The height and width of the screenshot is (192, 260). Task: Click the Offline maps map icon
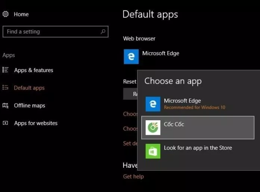pos(5,105)
